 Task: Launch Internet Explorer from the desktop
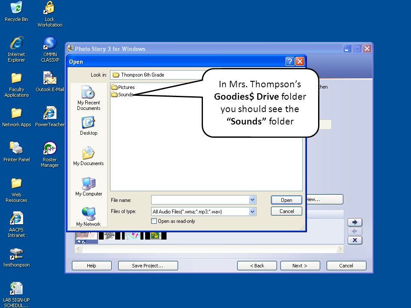point(16,49)
